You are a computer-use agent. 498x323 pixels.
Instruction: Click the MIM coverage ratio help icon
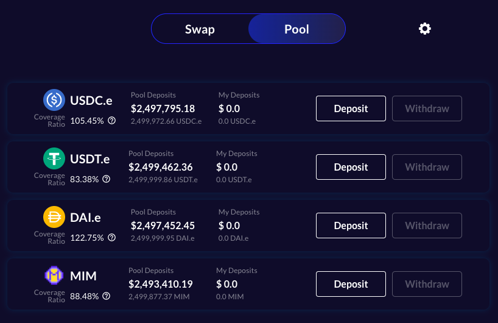[107, 296]
